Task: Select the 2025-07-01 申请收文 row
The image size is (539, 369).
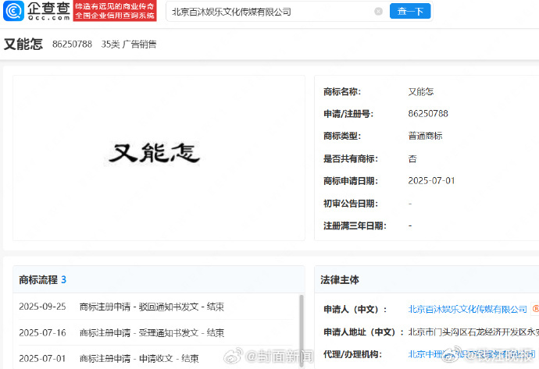Action: (155, 358)
